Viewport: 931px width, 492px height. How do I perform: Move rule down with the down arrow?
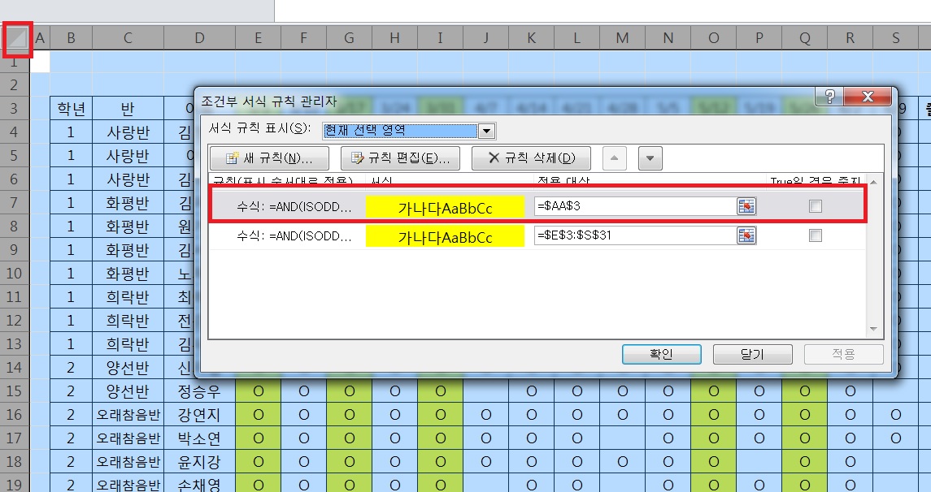point(650,158)
